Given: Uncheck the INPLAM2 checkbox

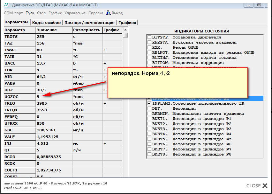Looking at the screenshot, I should [x=149, y=103].
